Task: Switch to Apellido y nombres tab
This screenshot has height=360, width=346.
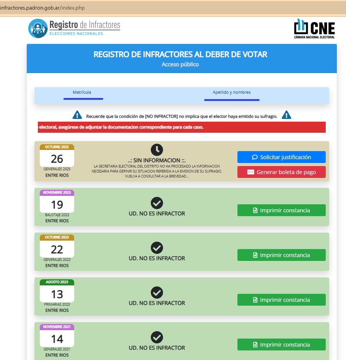Action: tap(232, 93)
